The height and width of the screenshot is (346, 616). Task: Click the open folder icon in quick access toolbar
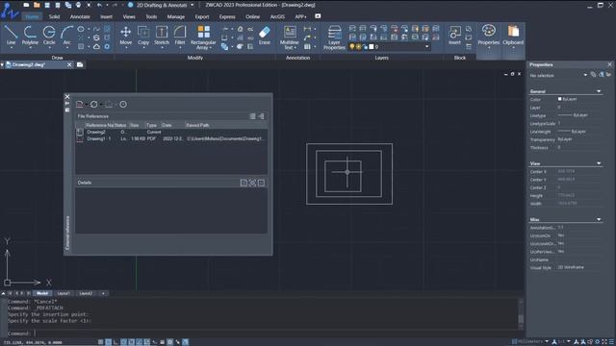tap(37, 5)
